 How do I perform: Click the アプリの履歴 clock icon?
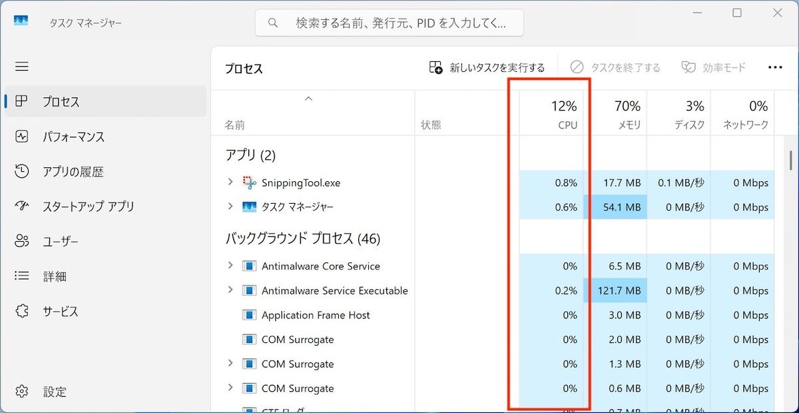tap(22, 171)
